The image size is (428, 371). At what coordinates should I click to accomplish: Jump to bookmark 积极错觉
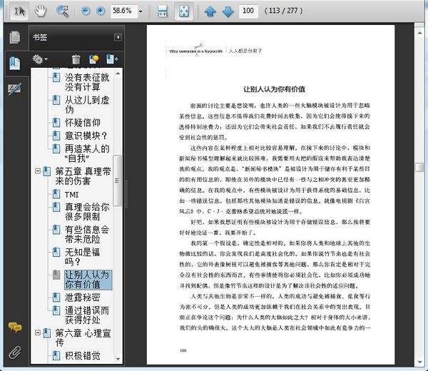[x=83, y=356]
